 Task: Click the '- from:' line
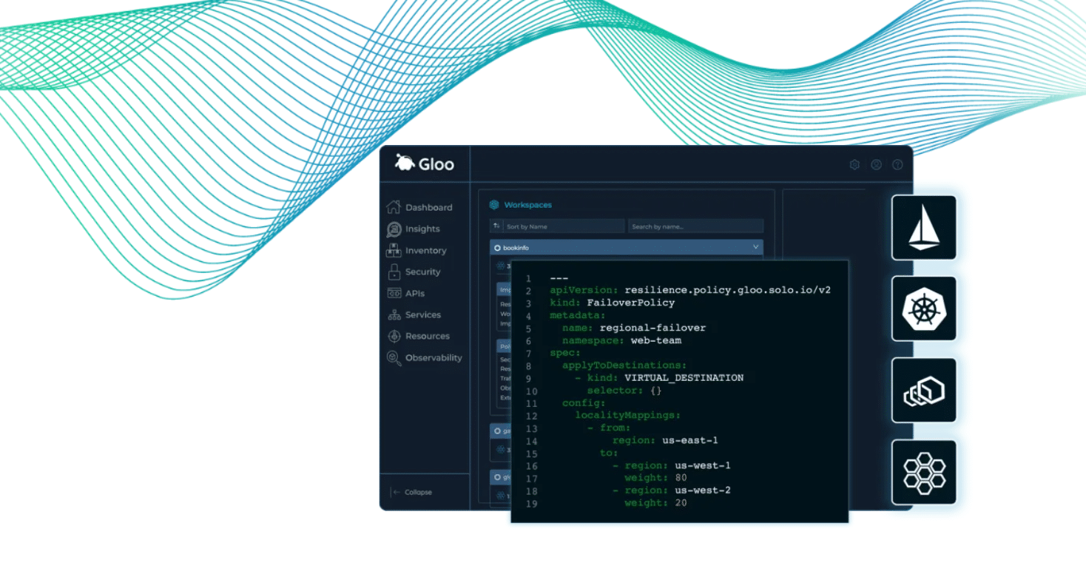609,428
